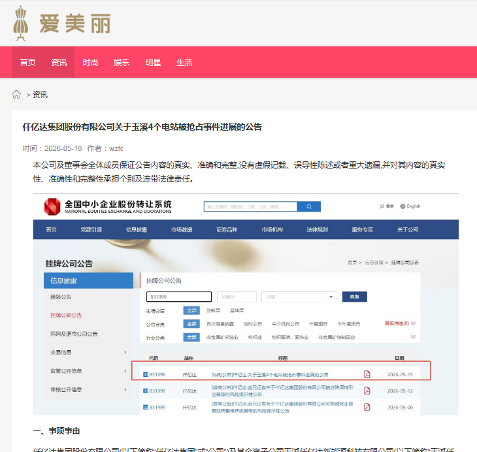477x452 pixels.
Task: Click the 信息披露 blue sidebar header in the screenshot
Action: pos(88,280)
